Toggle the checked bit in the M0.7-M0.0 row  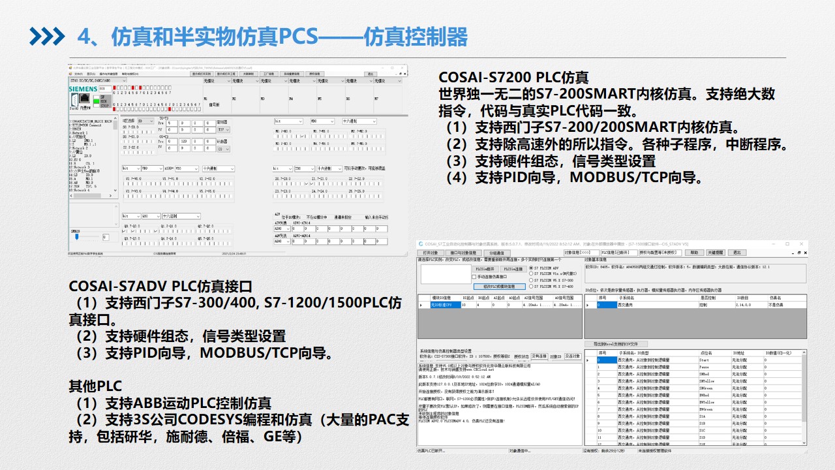click(302, 136)
